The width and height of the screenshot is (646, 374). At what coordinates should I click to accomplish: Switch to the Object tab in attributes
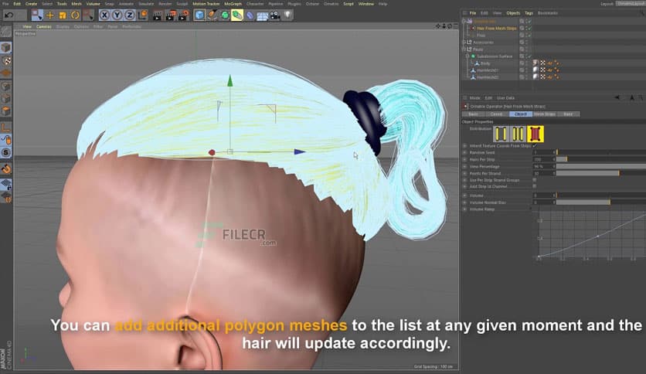[x=520, y=114]
